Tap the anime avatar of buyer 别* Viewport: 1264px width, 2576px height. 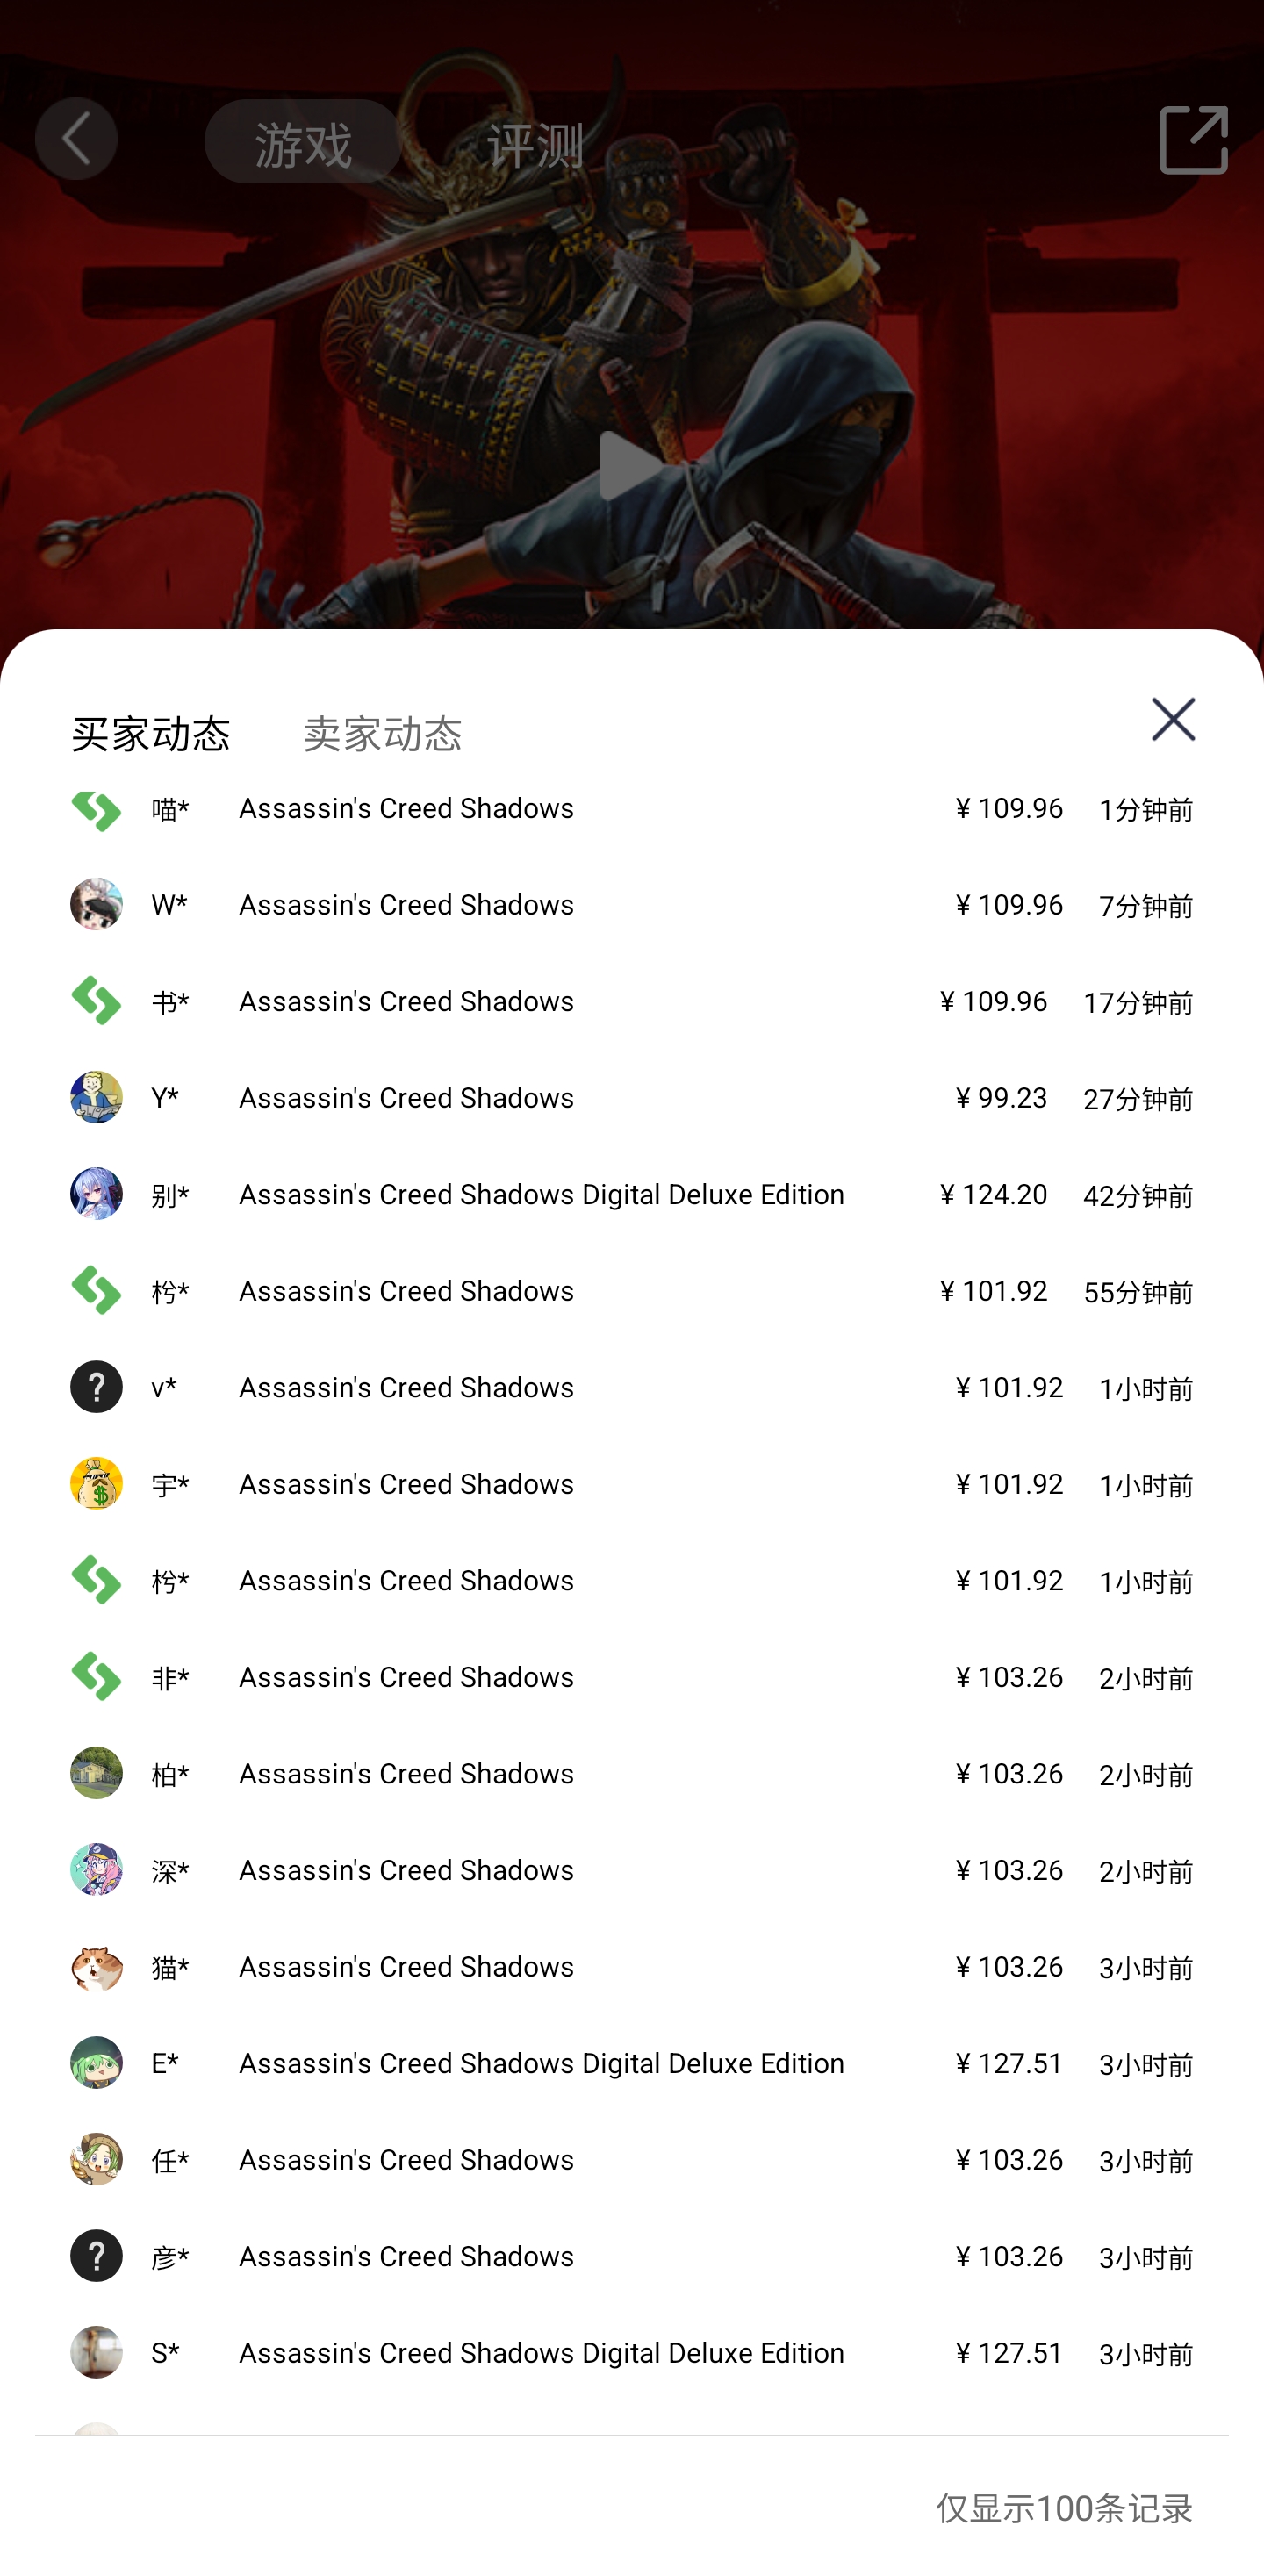coord(96,1194)
